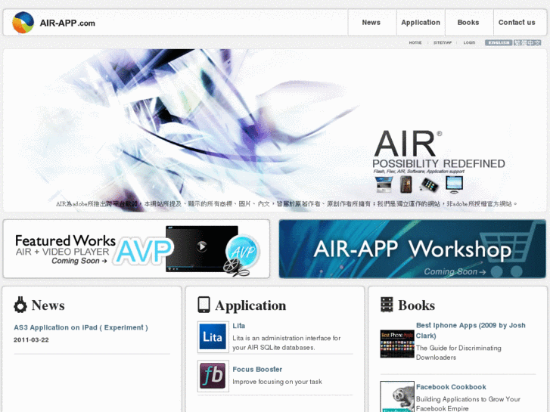Click the round AVP film reel badge
The image size is (550, 412).
tap(242, 255)
